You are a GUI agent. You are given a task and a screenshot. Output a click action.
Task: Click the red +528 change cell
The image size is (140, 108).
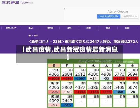pos(132,78)
